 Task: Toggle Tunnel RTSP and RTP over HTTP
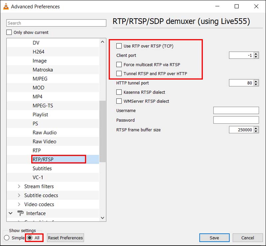119,73
